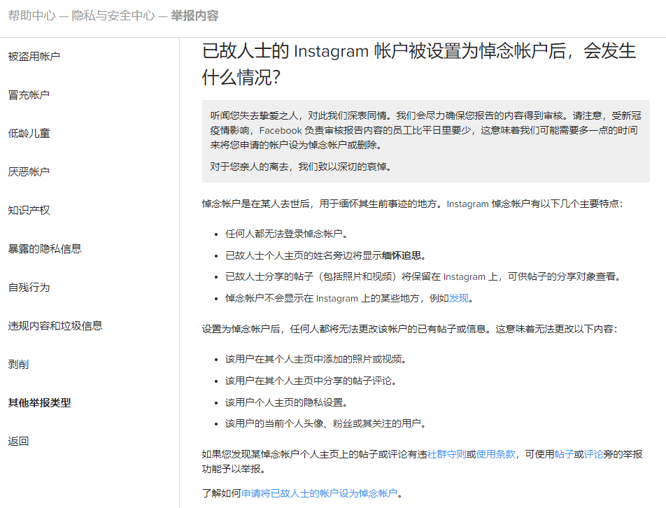Click the article title about 悼念帐户
The image size is (666, 508).
coord(419,64)
